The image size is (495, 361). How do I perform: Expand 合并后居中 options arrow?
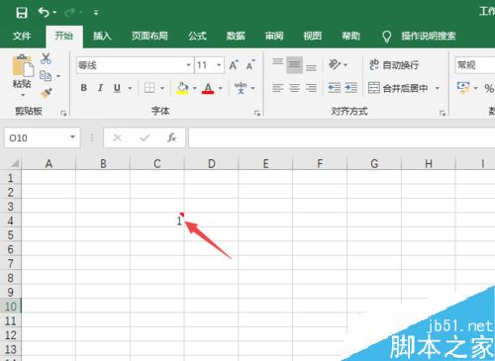click(438, 88)
